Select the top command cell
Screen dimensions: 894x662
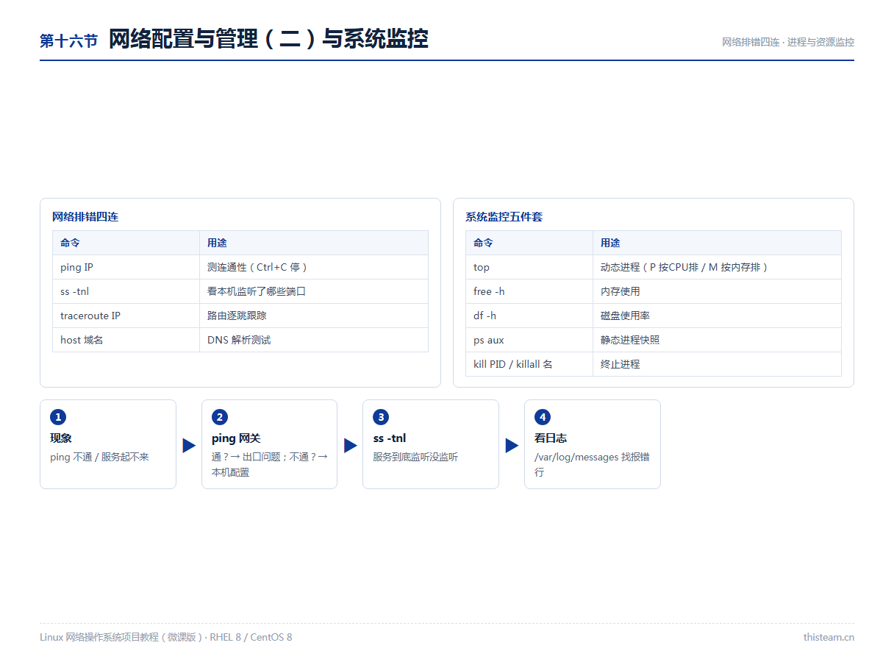coord(529,267)
